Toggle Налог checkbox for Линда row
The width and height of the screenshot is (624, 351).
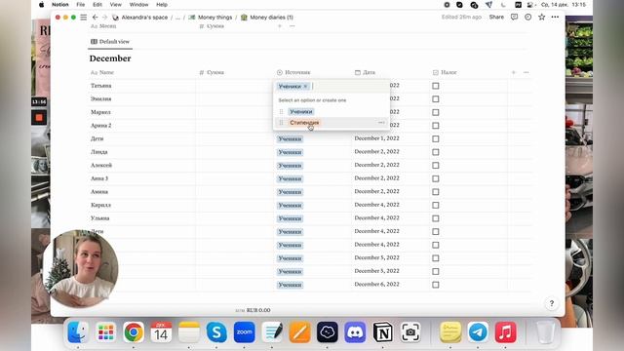436,152
